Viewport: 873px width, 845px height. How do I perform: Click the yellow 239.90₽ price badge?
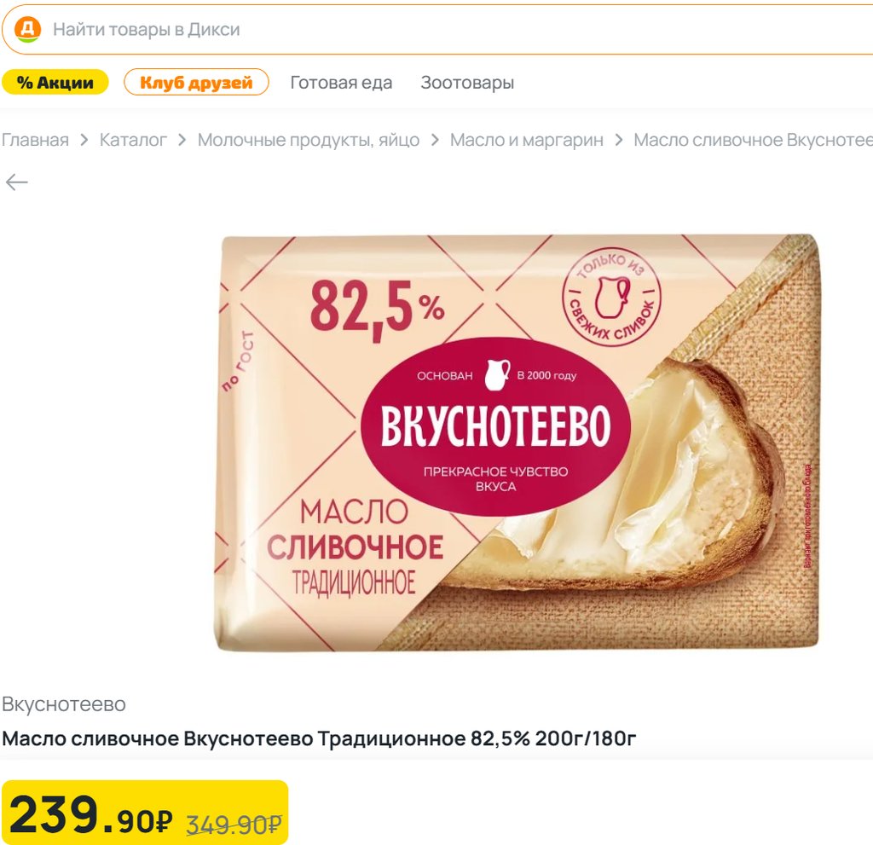point(145,813)
